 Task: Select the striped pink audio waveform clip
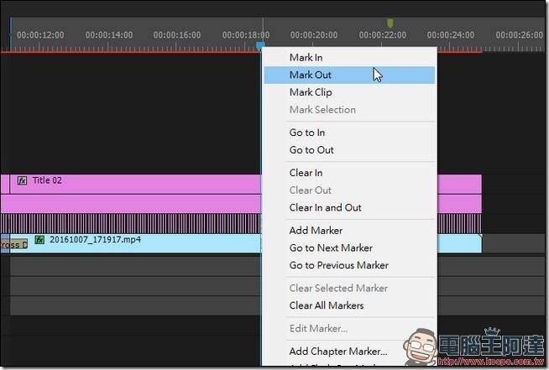click(131, 224)
